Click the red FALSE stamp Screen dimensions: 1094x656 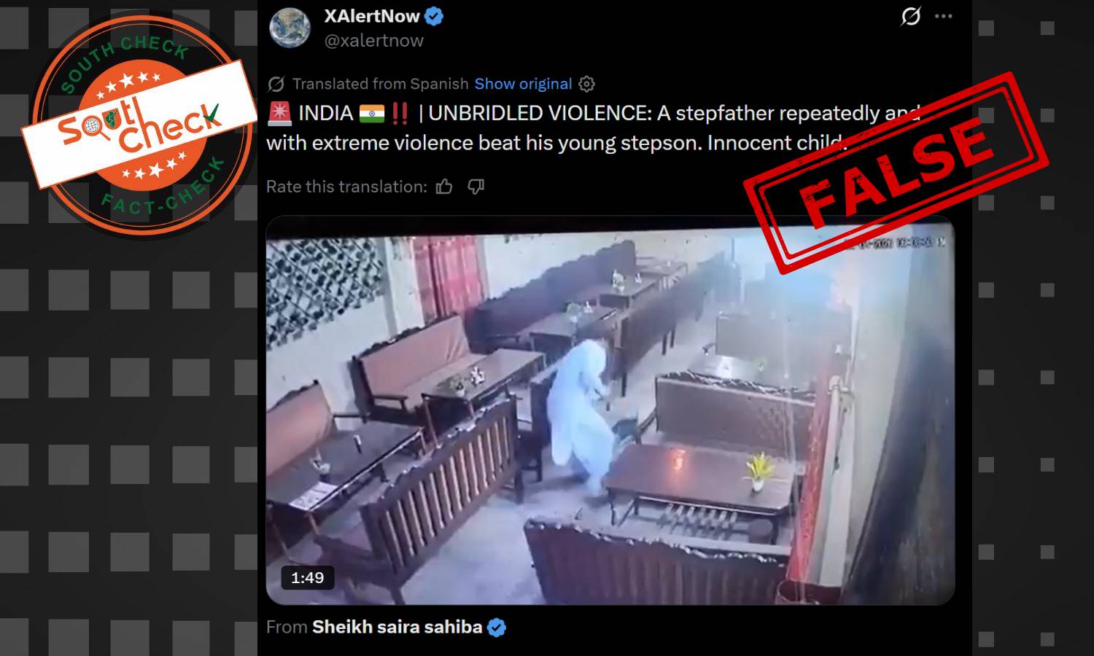896,173
